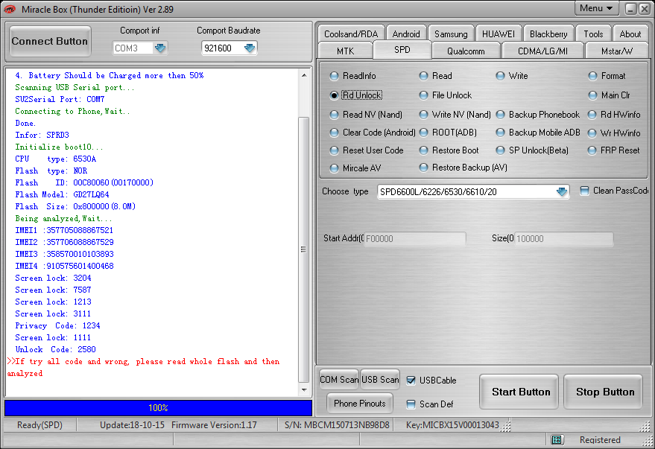Viewport: 655px width, 449px height.
Task: Click the status bar grid icon beside Registered
Action: [557, 439]
